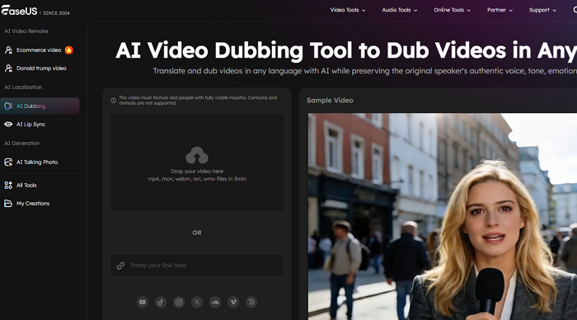Screen dimensions: 577x320
Task: Click the info icon beside video requirements
Action: (114, 100)
